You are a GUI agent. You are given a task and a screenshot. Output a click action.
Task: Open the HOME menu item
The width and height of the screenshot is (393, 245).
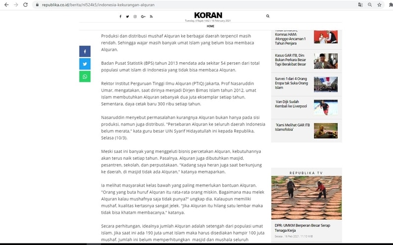point(210,26)
